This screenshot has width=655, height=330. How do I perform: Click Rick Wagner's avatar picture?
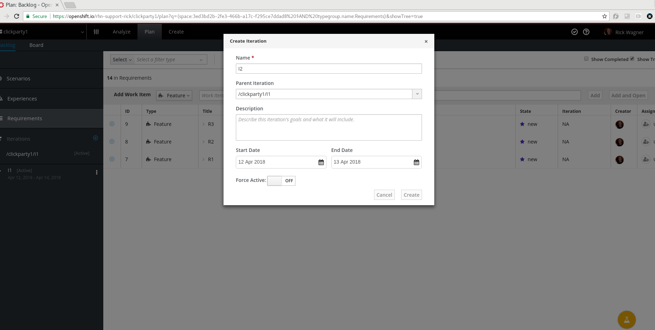coord(608,32)
